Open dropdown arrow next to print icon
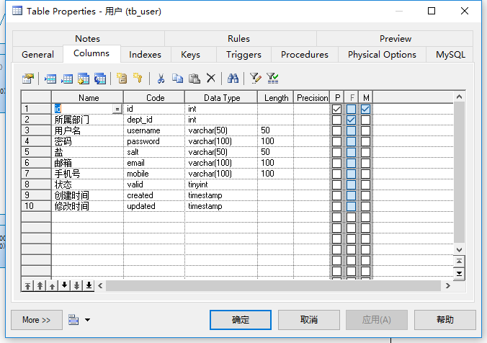The width and height of the screenshot is (487, 343). [88, 320]
